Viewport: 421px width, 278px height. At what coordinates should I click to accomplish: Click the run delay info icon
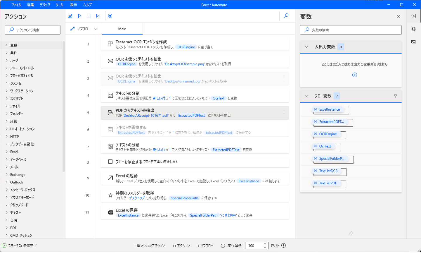283,246
